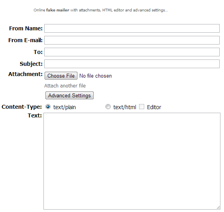Viewport: 224px width, 212px height.
Task: Click the Choose File button
Action: click(x=61, y=76)
